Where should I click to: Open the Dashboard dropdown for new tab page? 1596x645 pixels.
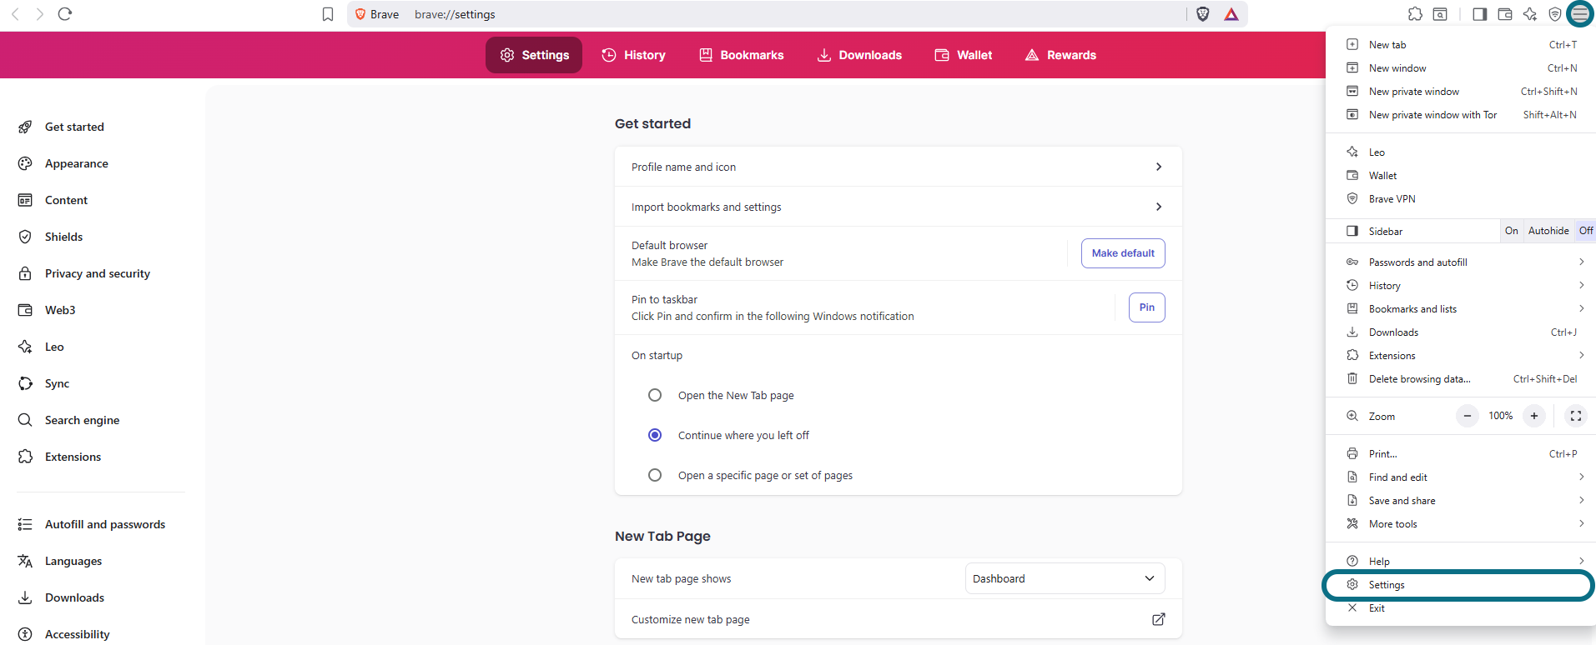click(x=1065, y=578)
